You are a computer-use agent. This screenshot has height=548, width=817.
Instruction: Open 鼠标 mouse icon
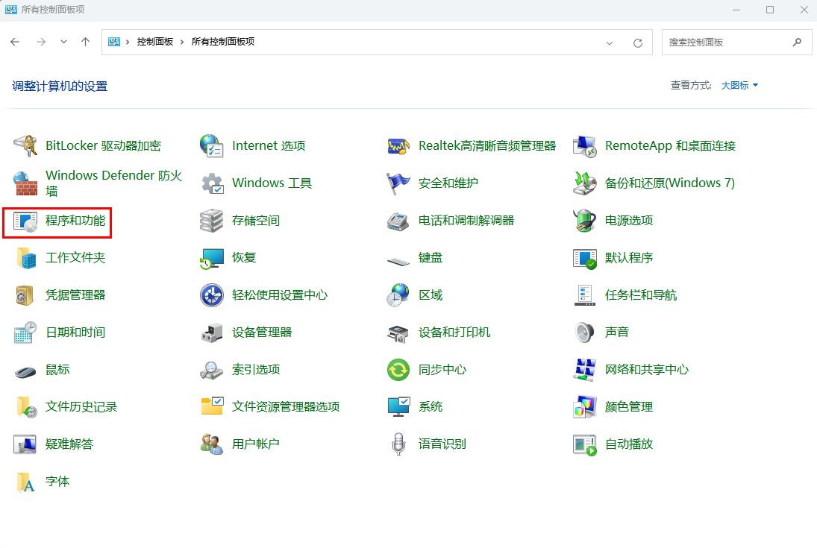tap(25, 371)
